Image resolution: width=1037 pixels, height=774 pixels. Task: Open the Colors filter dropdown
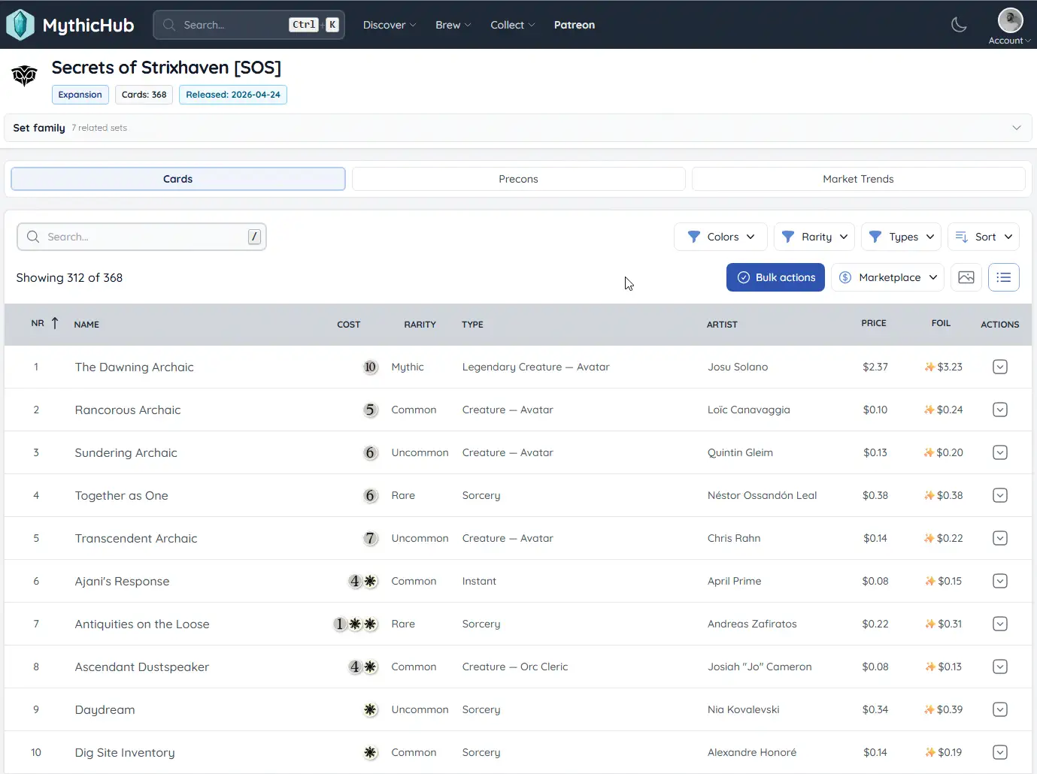720,237
